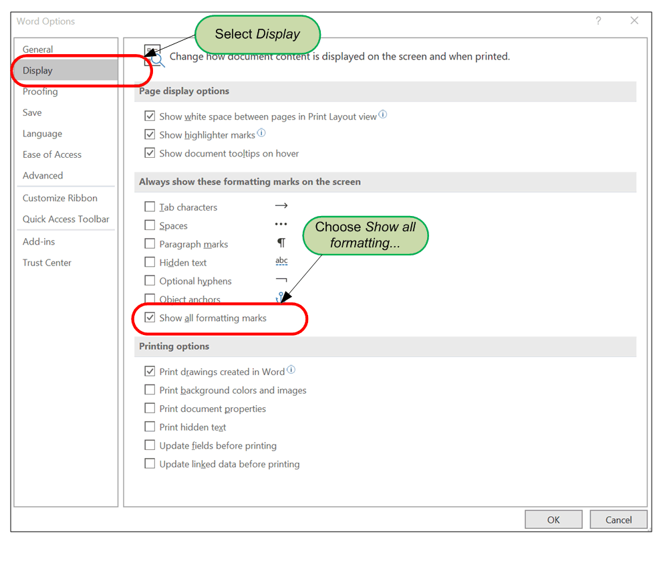Image resolution: width=663 pixels, height=565 pixels.
Task: Enable Update linked data before printing
Action: [x=150, y=463]
